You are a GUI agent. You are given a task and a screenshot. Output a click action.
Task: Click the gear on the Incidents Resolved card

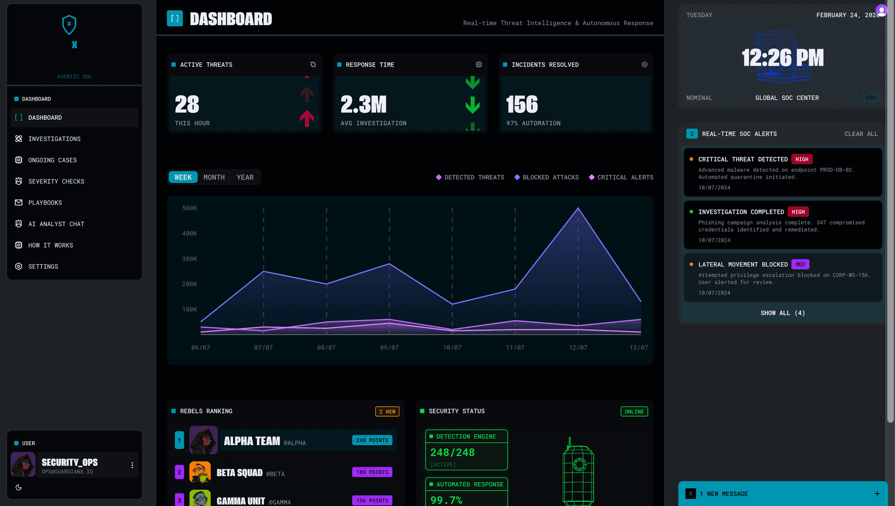pyautogui.click(x=644, y=64)
